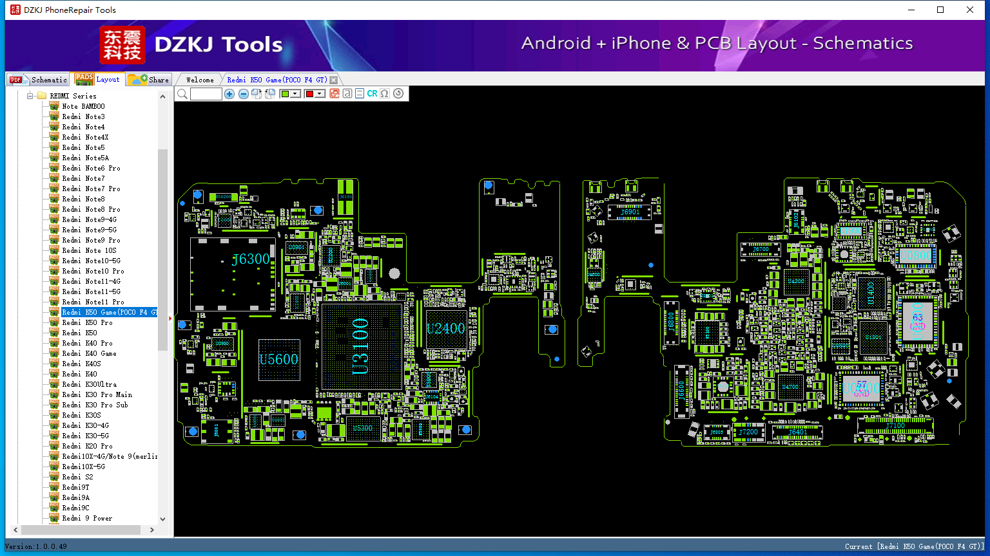The width and height of the screenshot is (990, 556).
Task: Click the red overlapping squares toolbar icon
Action: coord(335,94)
